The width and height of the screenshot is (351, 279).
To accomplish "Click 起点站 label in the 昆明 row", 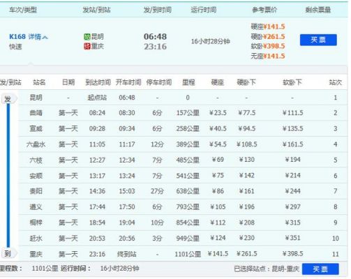I will [x=97, y=98].
